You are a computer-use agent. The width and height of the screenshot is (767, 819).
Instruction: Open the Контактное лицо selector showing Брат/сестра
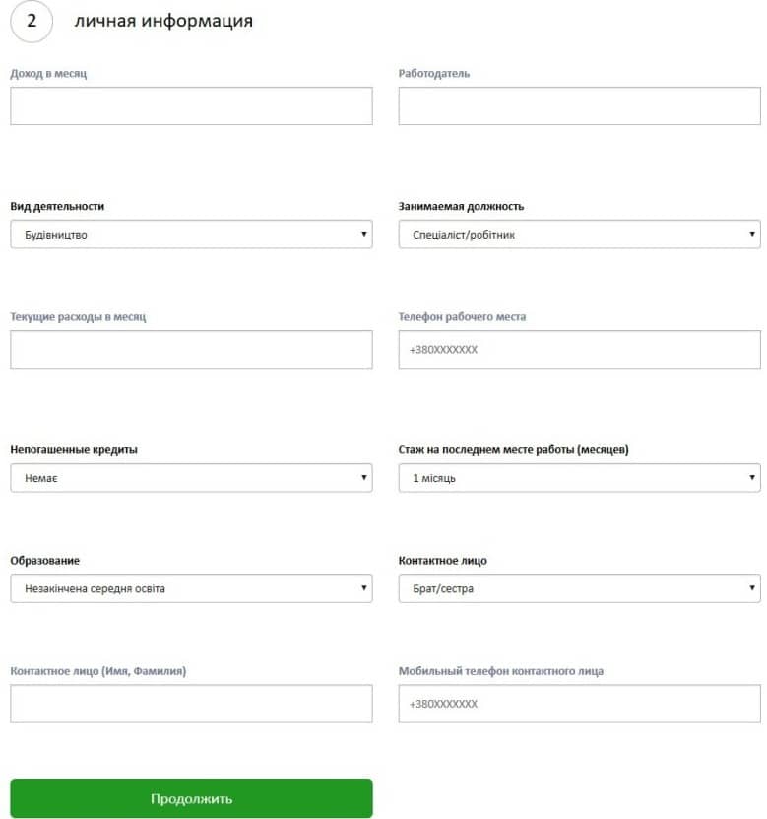579,588
